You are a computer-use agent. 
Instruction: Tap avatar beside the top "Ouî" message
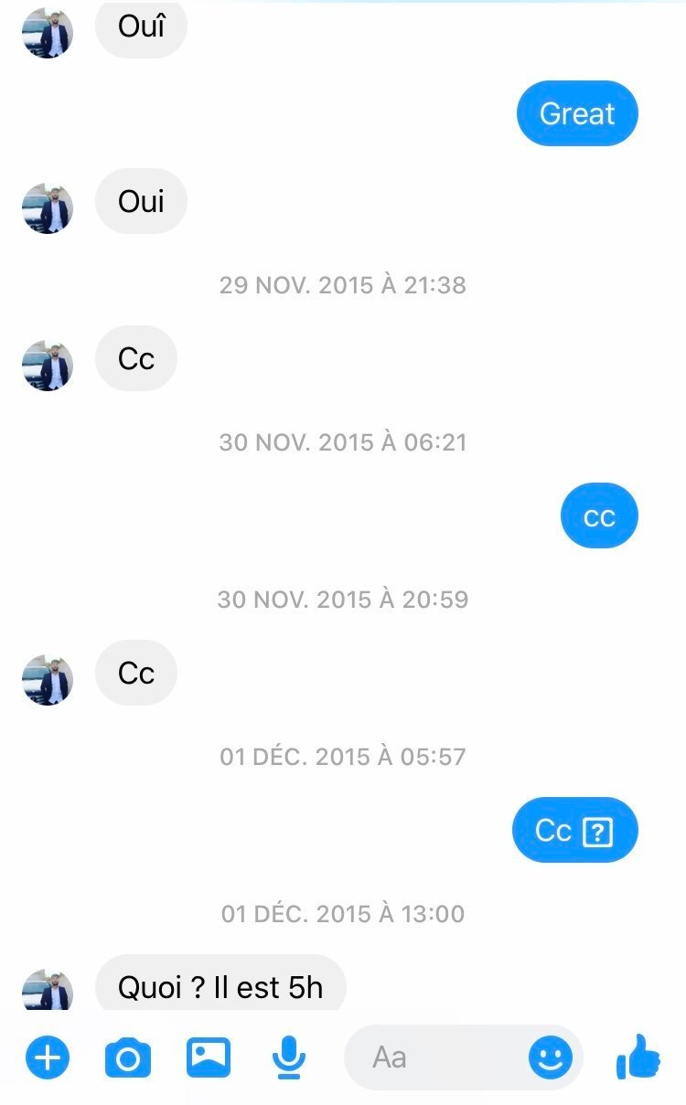pyautogui.click(x=47, y=33)
